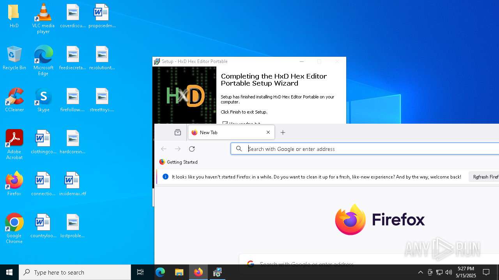Click the Firefox reload button
This screenshot has width=499, height=280.
[192, 149]
